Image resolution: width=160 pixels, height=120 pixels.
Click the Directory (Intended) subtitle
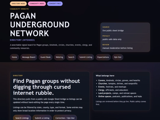(22, 40)
